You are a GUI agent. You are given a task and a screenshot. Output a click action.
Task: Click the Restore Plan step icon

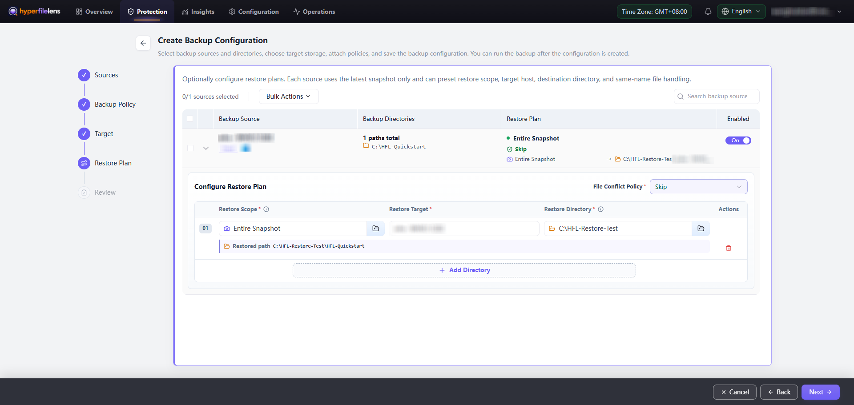(84, 163)
